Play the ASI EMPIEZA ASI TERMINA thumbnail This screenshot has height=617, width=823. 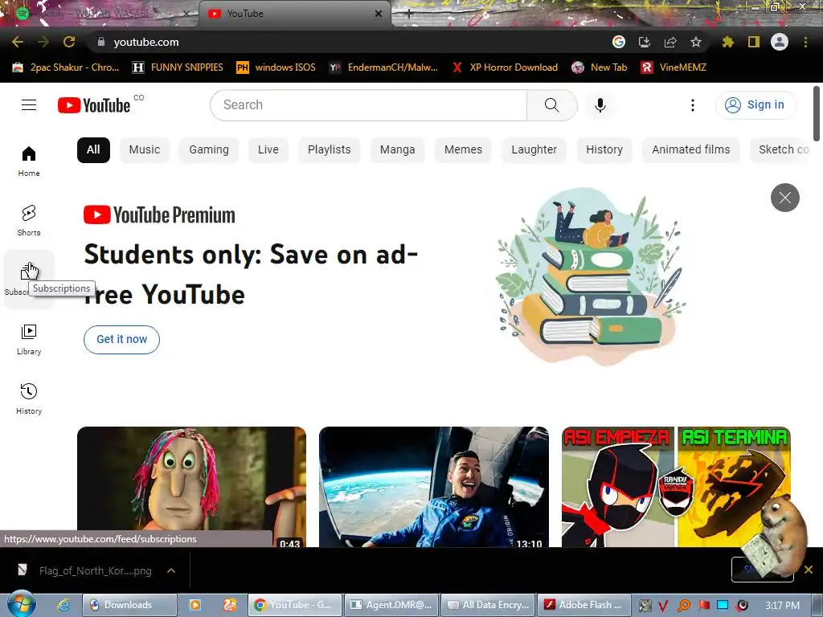tap(676, 487)
